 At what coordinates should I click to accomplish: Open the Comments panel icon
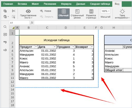coord(5,35)
